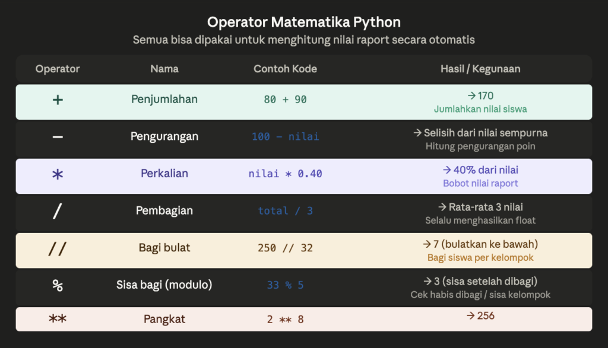Click the code example '100 - nilai'

[285, 136]
